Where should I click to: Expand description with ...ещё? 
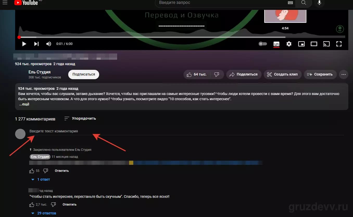click(24, 104)
